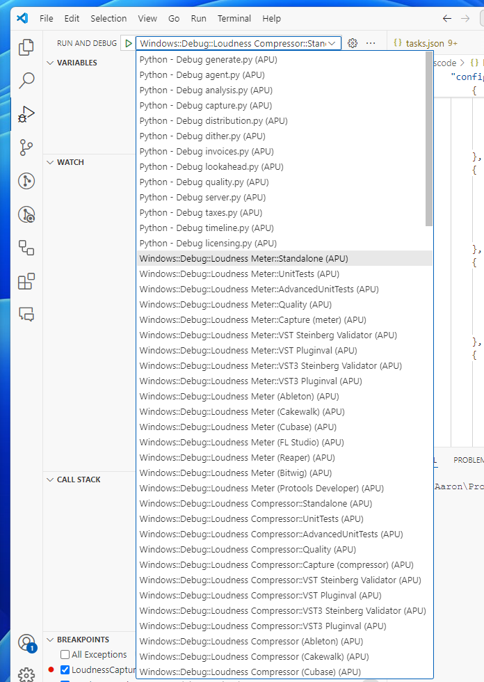Open the Source Control view
Viewport: 484px width, 682px height.
(x=26, y=148)
